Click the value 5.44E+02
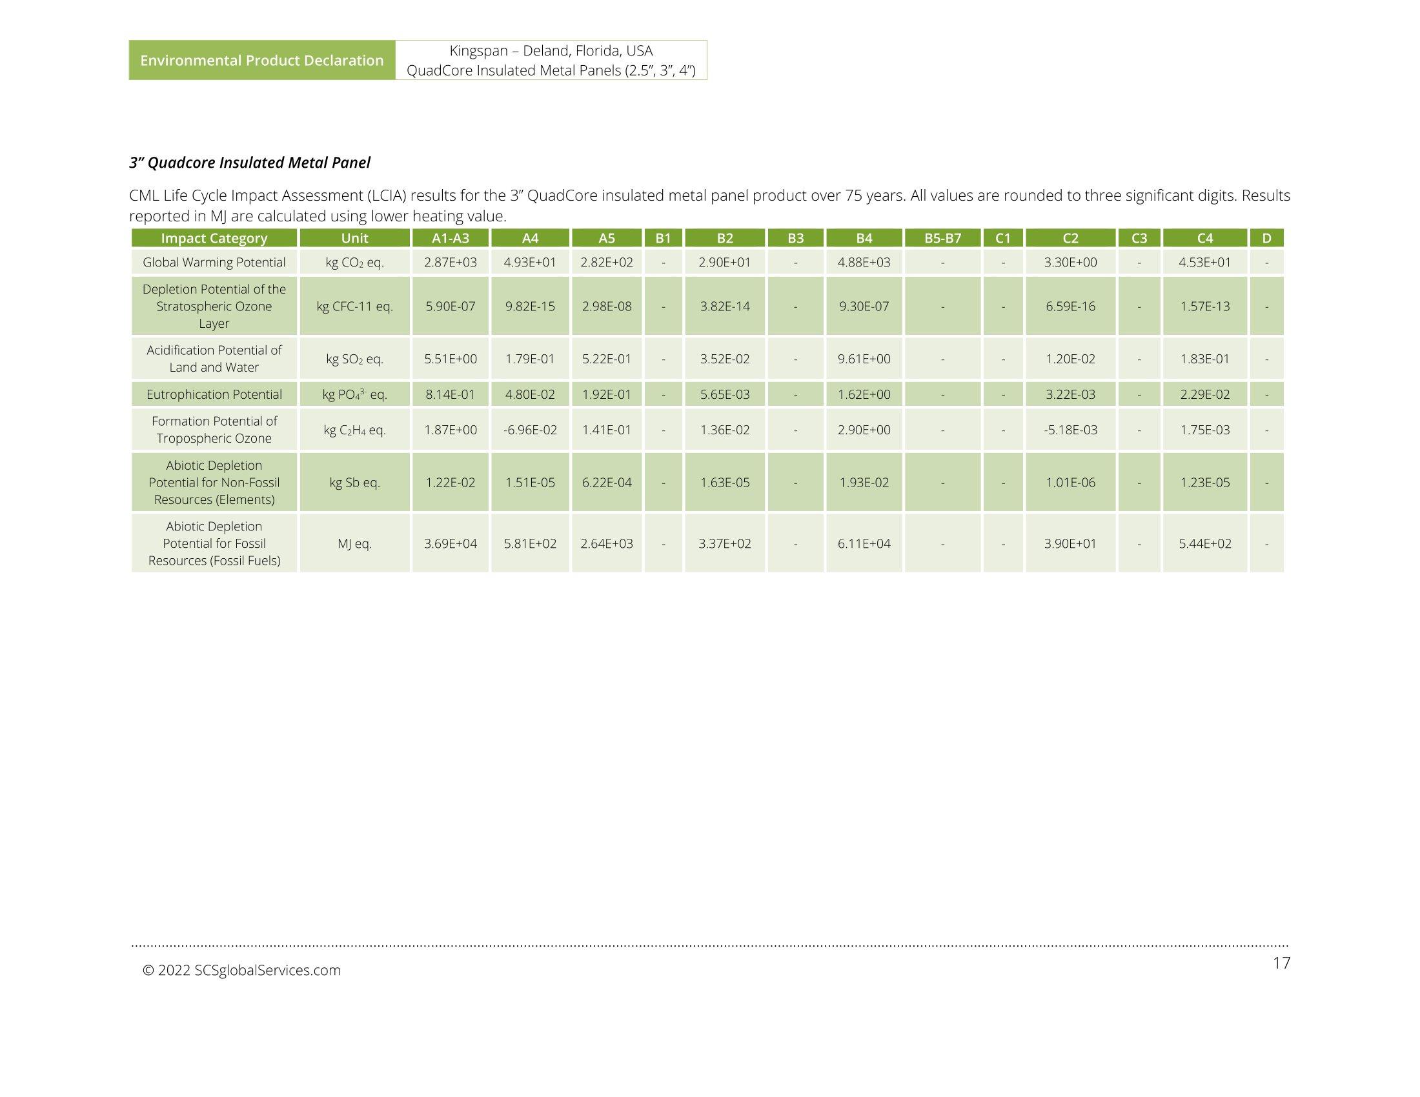 click(1206, 543)
